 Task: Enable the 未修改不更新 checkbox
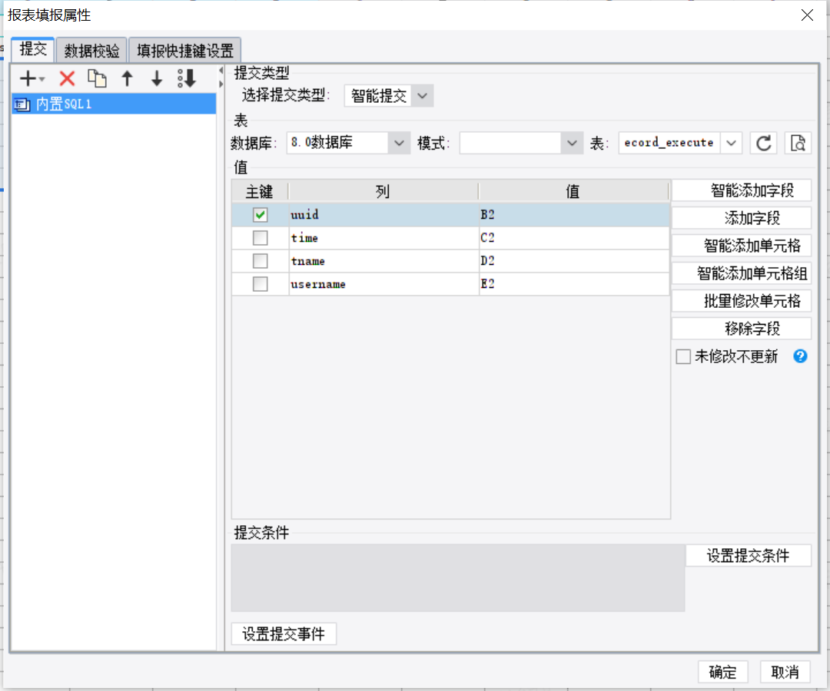[683, 356]
